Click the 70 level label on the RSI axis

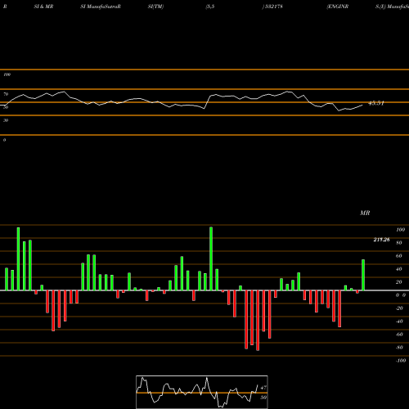6,94
